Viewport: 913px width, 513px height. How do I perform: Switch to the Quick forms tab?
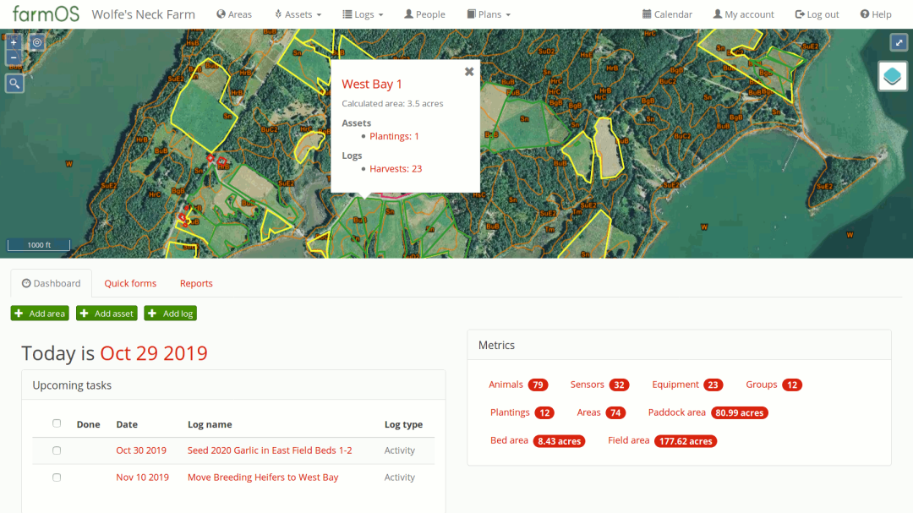tap(130, 284)
